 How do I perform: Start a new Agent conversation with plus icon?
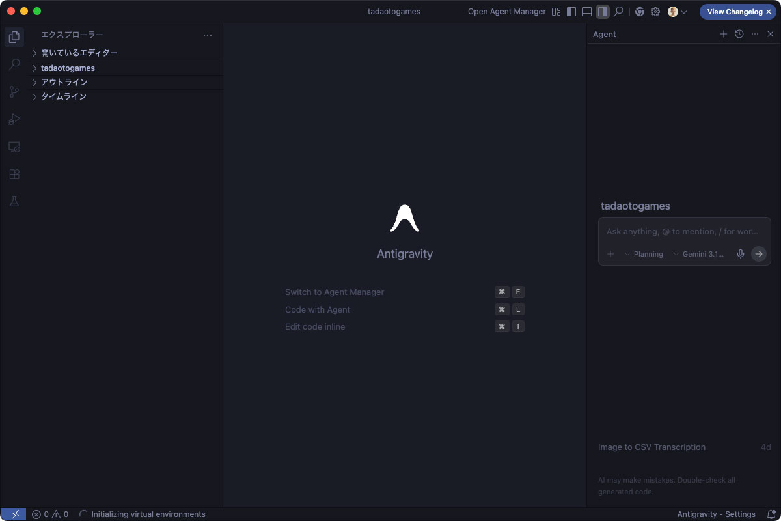pyautogui.click(x=723, y=34)
